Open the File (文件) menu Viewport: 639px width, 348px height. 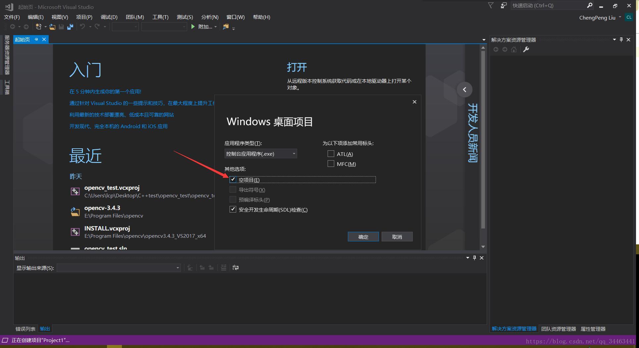[12, 17]
